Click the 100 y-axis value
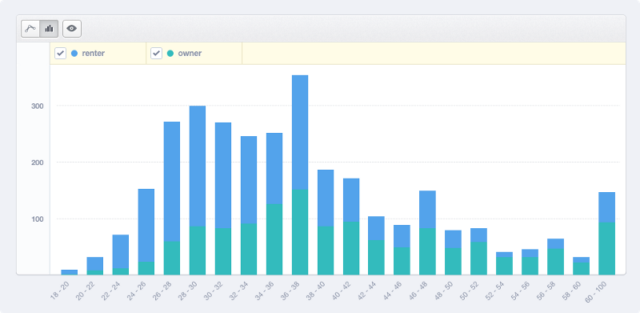The image size is (640, 313). click(38, 219)
